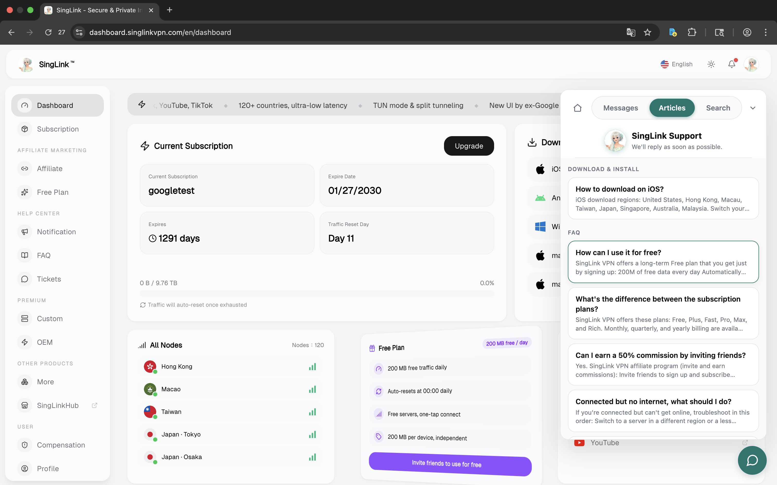Click the 200 MB free / day badge

(x=507, y=343)
